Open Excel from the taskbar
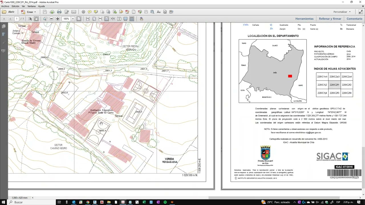365x205 pixels. tap(144, 202)
